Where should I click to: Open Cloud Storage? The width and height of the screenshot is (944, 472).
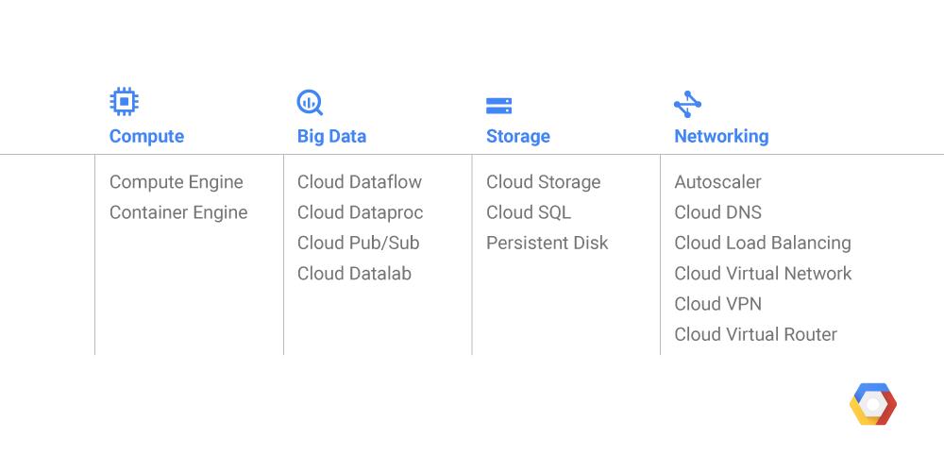tap(544, 182)
